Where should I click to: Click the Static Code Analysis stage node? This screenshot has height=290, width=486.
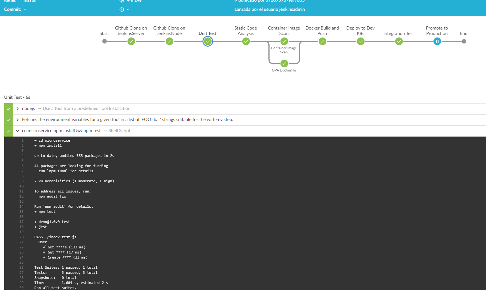tap(246, 41)
